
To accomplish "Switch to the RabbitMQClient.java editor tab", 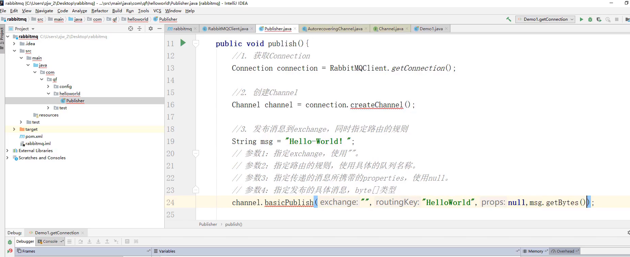I will (228, 29).
